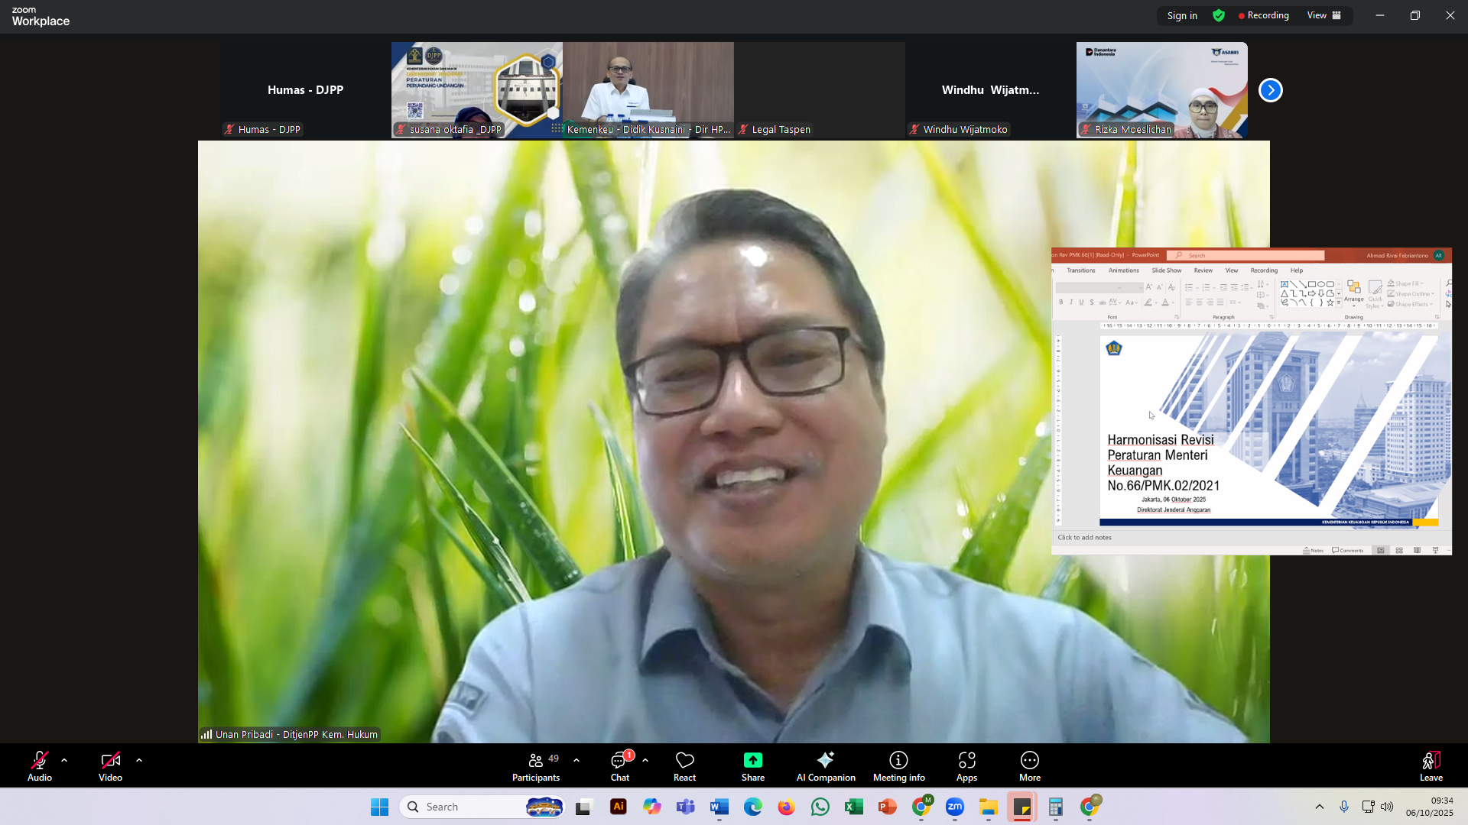Click the Sign in button
Viewport: 1468px width, 825px height.
(x=1182, y=15)
